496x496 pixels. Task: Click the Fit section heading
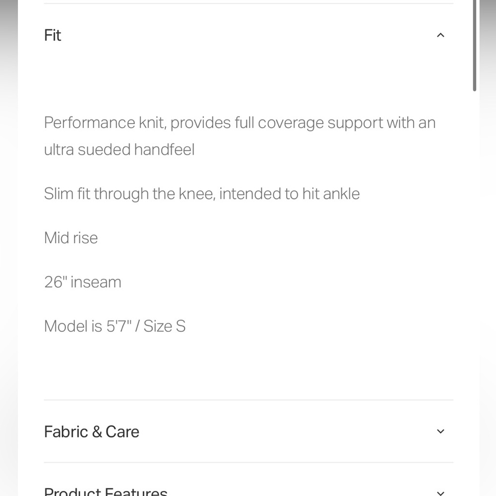click(53, 35)
